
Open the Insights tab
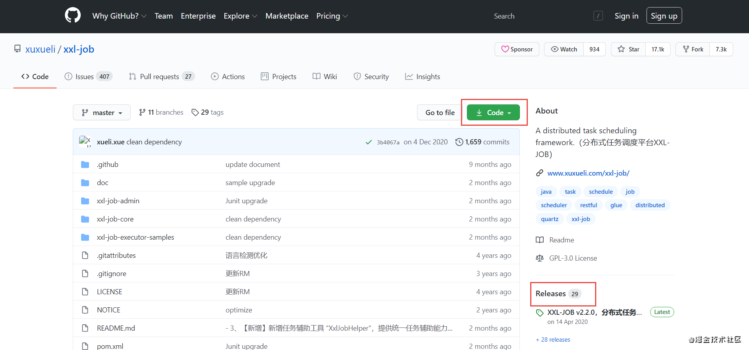point(423,77)
